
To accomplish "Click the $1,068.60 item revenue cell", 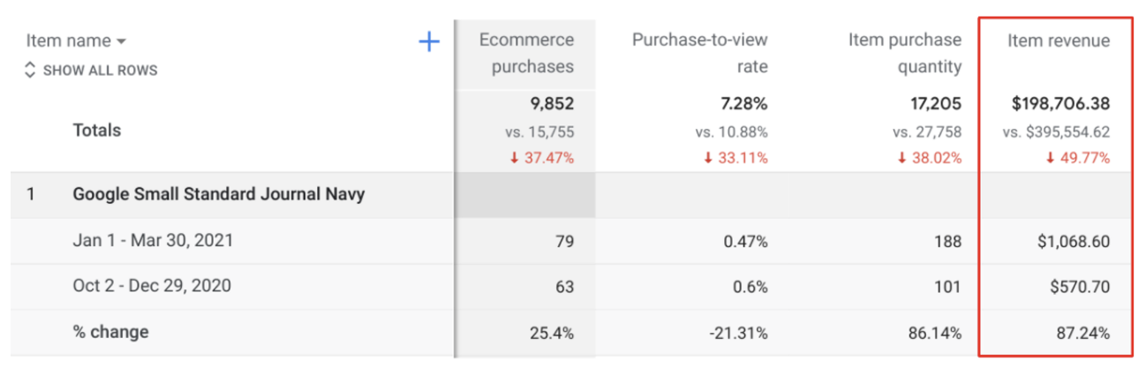I will click(1072, 240).
